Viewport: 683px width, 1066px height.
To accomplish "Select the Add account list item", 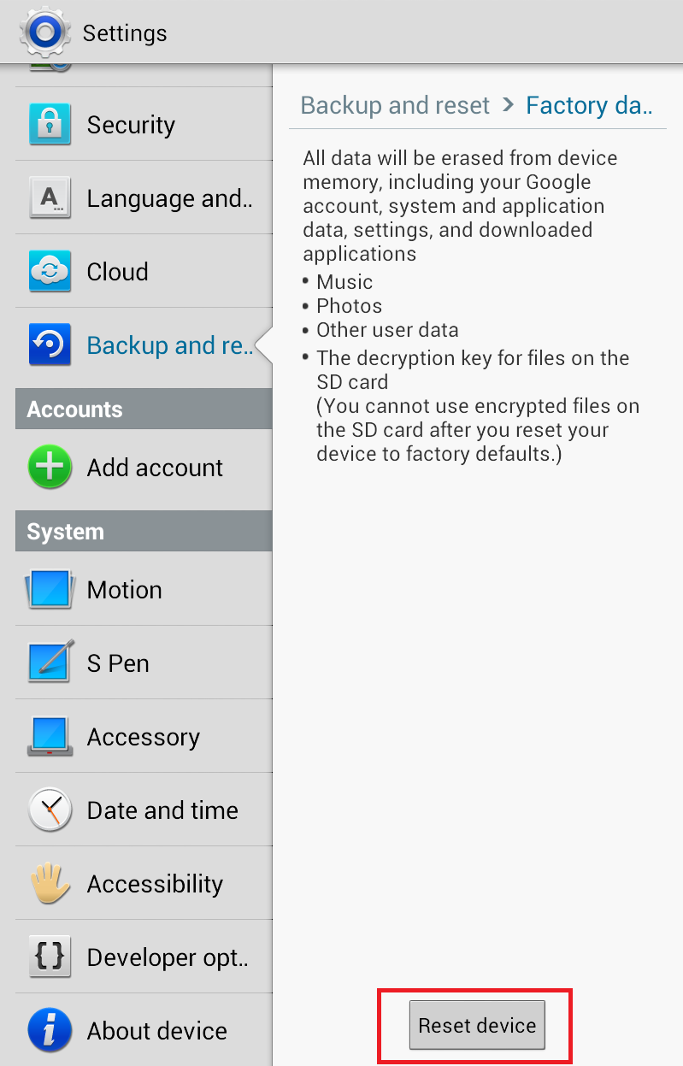I will pos(144,467).
